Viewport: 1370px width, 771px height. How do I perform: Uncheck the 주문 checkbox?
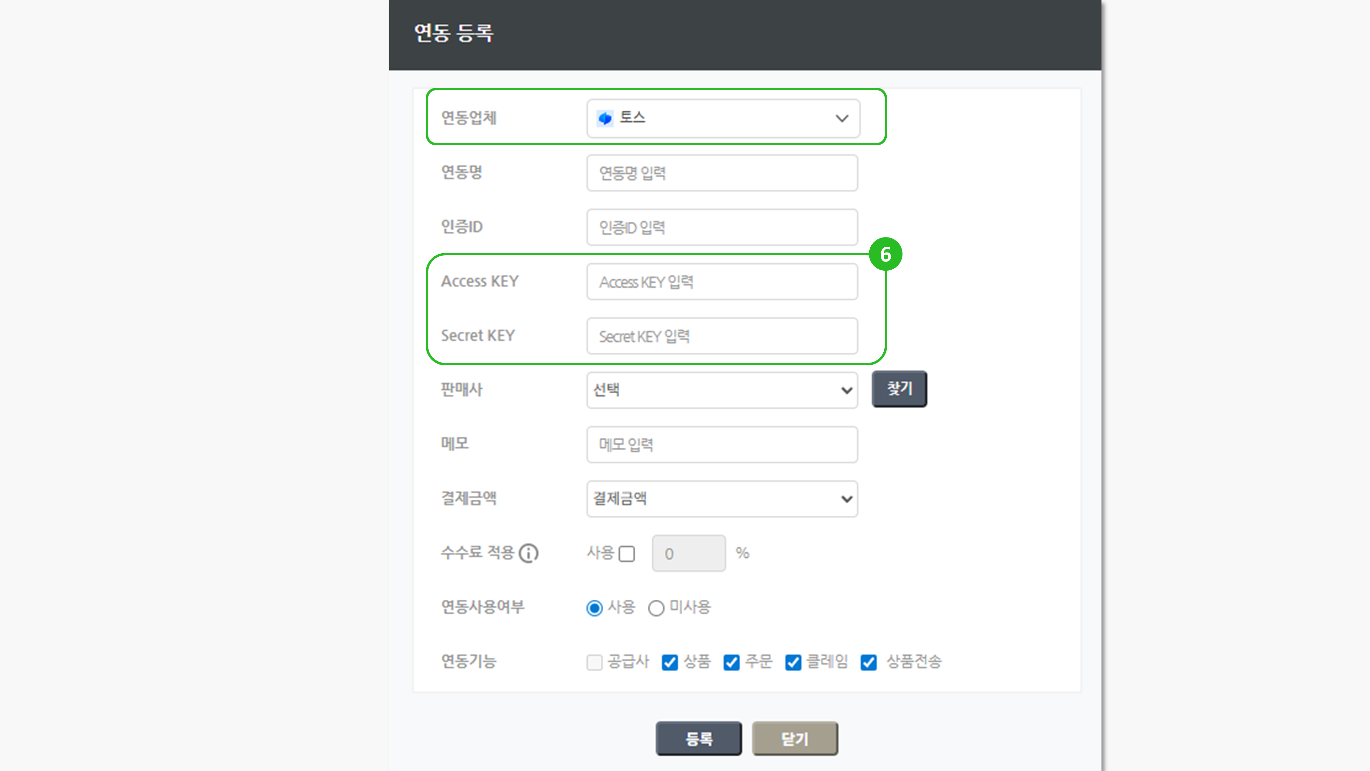click(x=731, y=662)
